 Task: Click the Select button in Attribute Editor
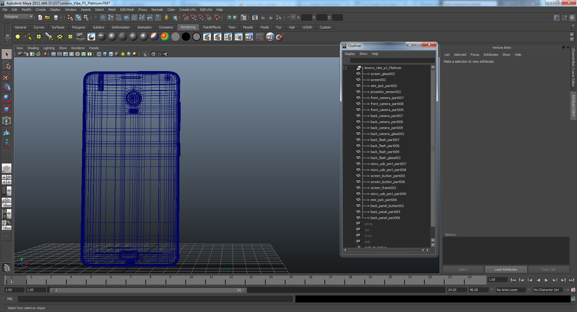463,269
